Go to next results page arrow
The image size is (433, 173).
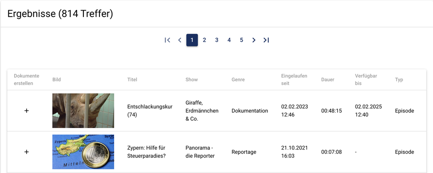tap(254, 40)
